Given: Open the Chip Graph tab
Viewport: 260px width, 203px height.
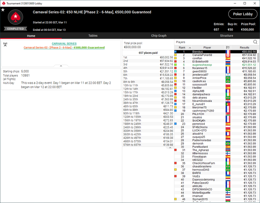Looking at the screenshot, I should [159, 36].
